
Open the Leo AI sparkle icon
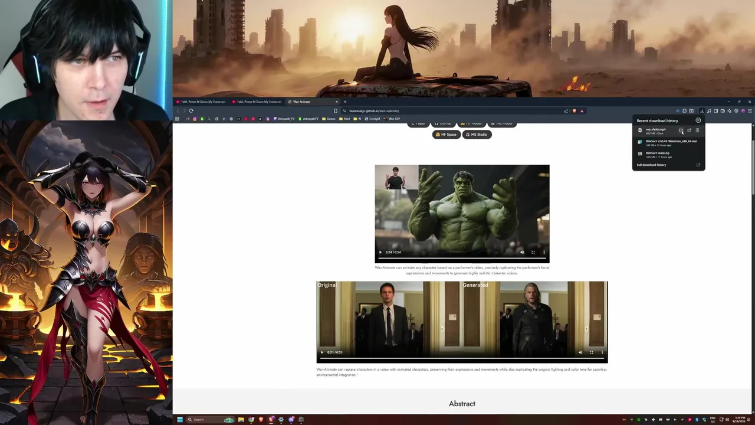coord(729,111)
